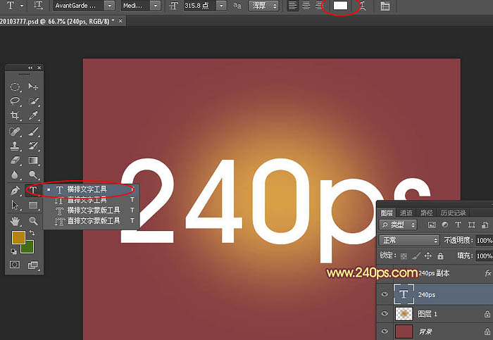Hide the Layer 1 eye icon

click(385, 314)
